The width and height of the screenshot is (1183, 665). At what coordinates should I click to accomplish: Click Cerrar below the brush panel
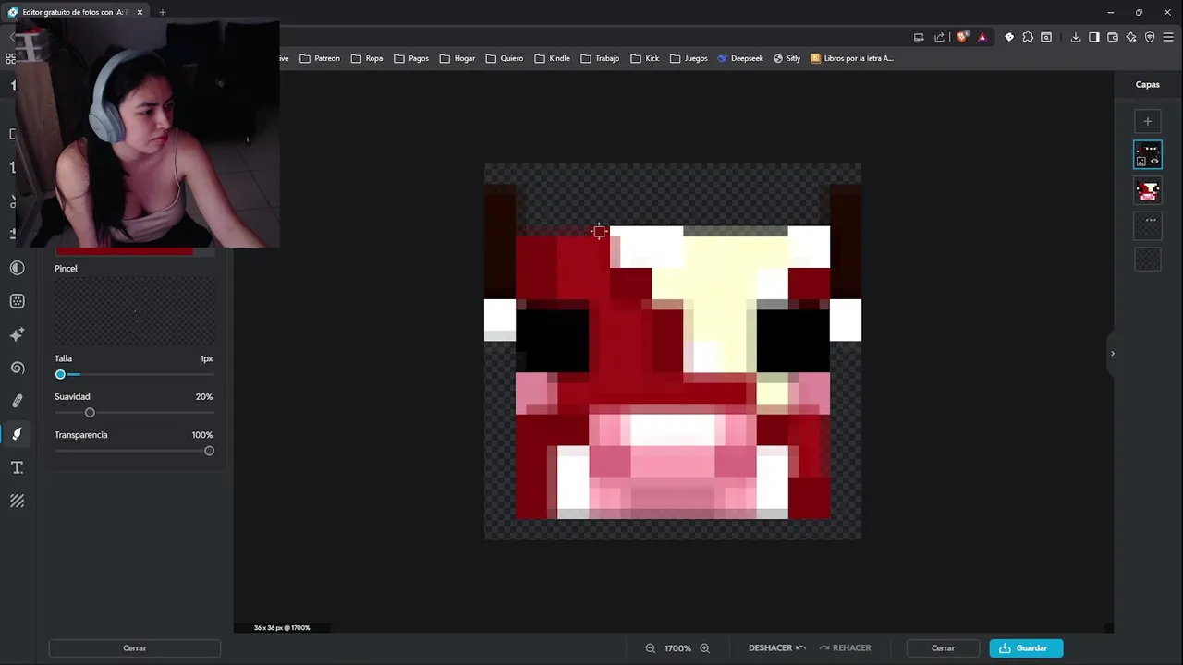tap(135, 648)
